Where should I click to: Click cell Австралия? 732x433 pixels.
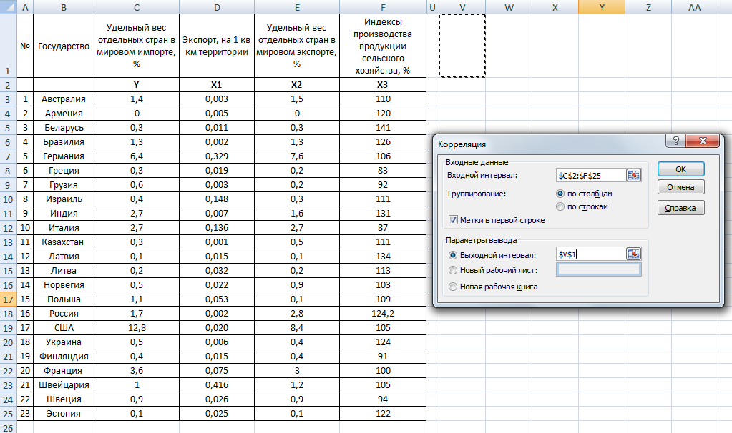click(64, 99)
